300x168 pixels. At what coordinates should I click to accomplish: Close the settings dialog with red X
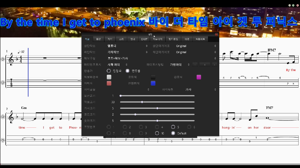tap(216, 34)
